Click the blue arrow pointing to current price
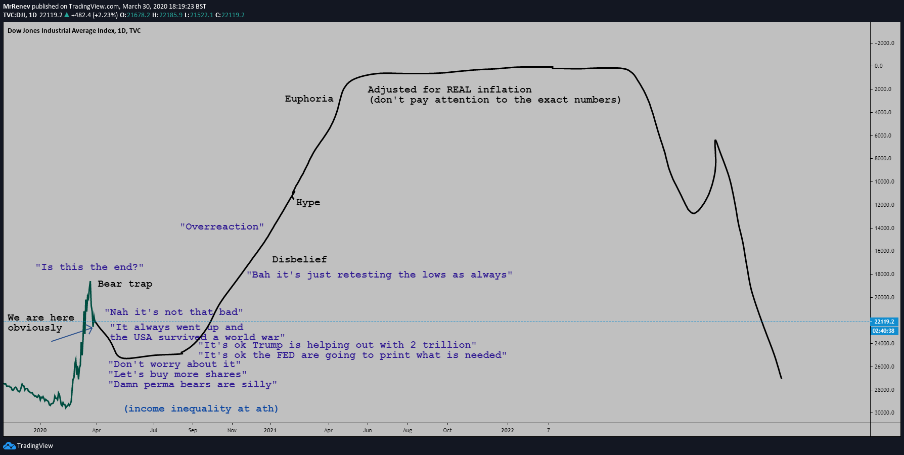 (x=72, y=334)
